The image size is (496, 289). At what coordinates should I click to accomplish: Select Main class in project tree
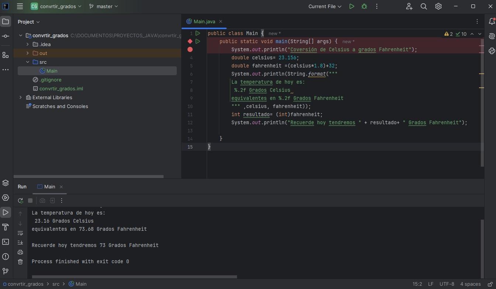[97, 71]
